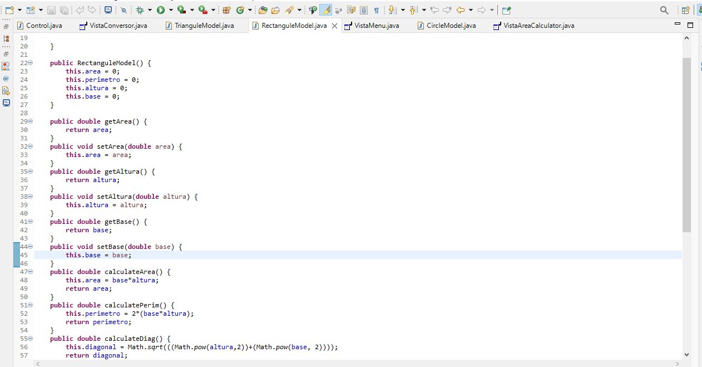The height and width of the screenshot is (367, 702).
Task: Collapse the setArea method fold marker
Action: [x=31, y=146]
